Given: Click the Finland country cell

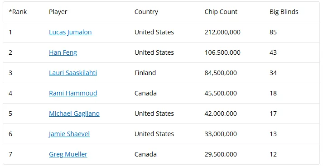Looking at the screenshot, I should pyautogui.click(x=145, y=73).
